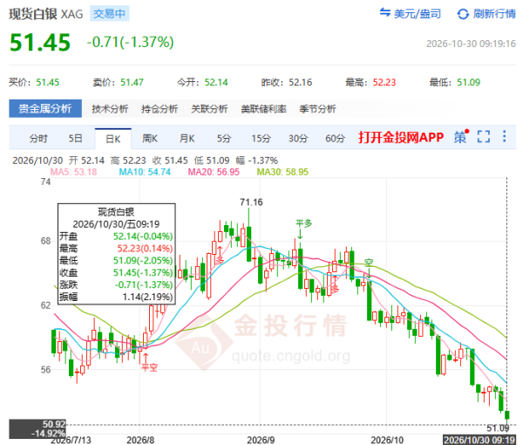Click the change value -0.71(-1.37%)
The width and height of the screenshot is (523, 445).
[x=130, y=43]
